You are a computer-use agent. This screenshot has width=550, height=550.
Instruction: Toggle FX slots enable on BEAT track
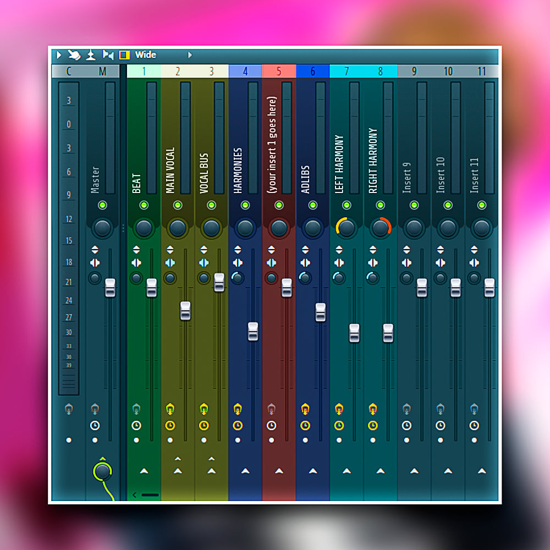[x=136, y=409]
